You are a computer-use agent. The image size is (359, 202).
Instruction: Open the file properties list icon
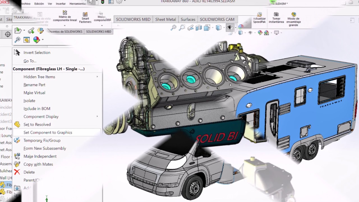pos(111,2)
